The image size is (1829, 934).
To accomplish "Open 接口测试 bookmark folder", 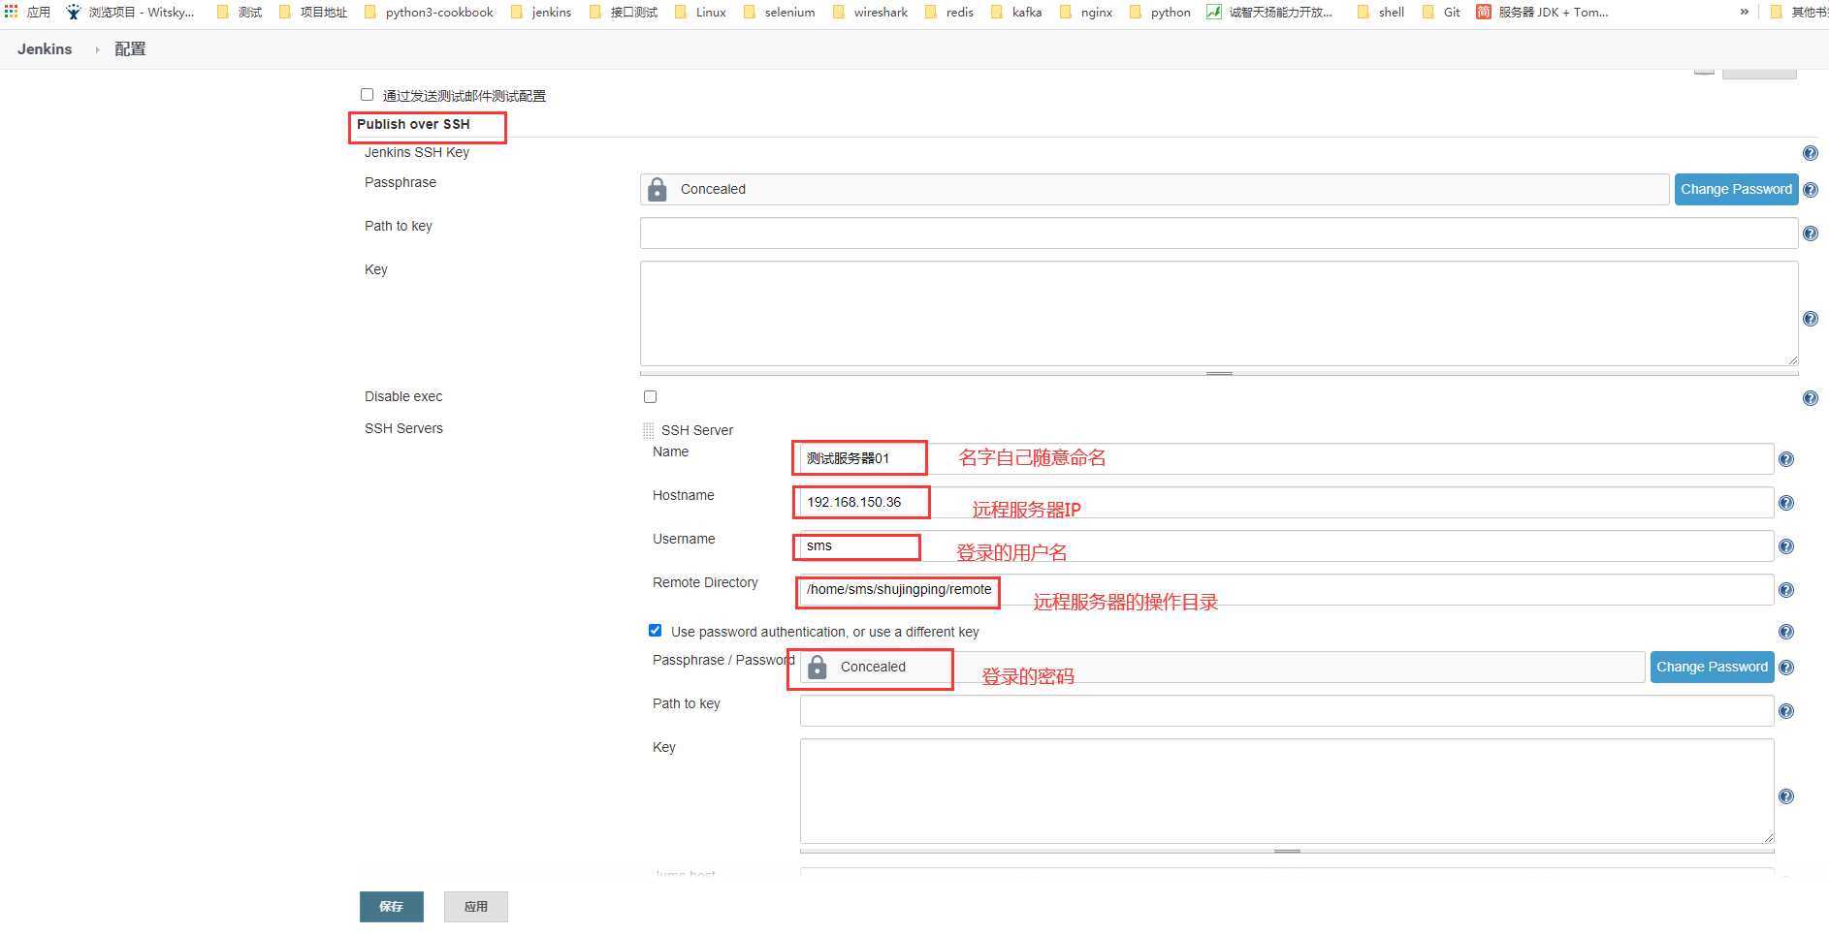I will (623, 12).
